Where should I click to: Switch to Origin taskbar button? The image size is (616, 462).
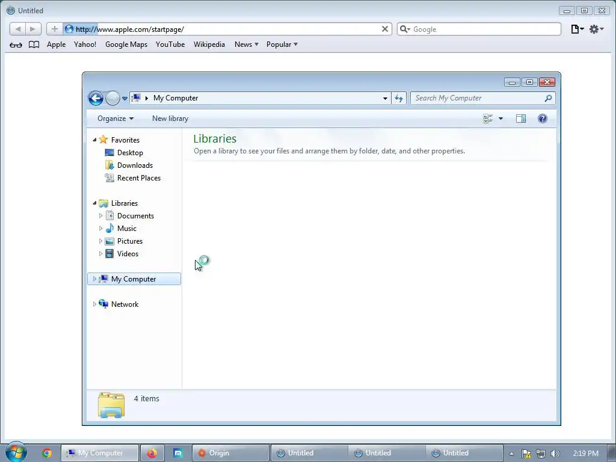tap(230, 453)
